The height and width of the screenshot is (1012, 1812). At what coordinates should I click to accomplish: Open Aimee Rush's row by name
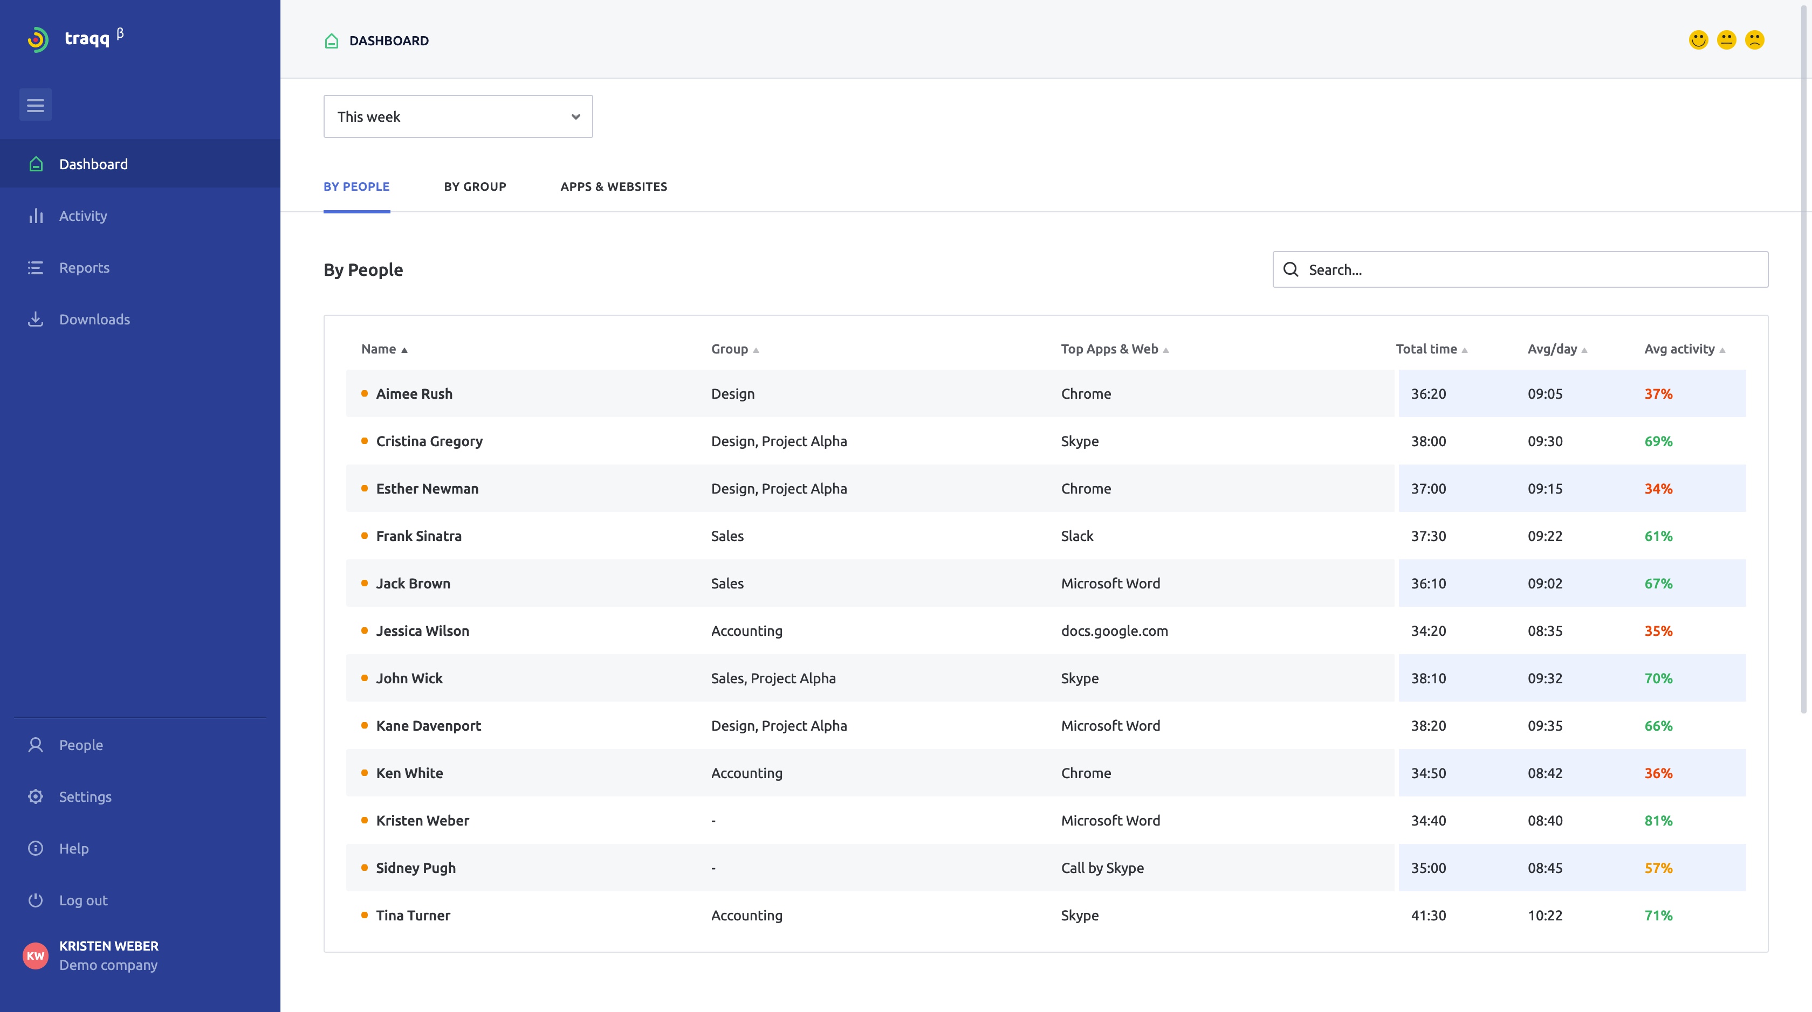pyautogui.click(x=414, y=393)
